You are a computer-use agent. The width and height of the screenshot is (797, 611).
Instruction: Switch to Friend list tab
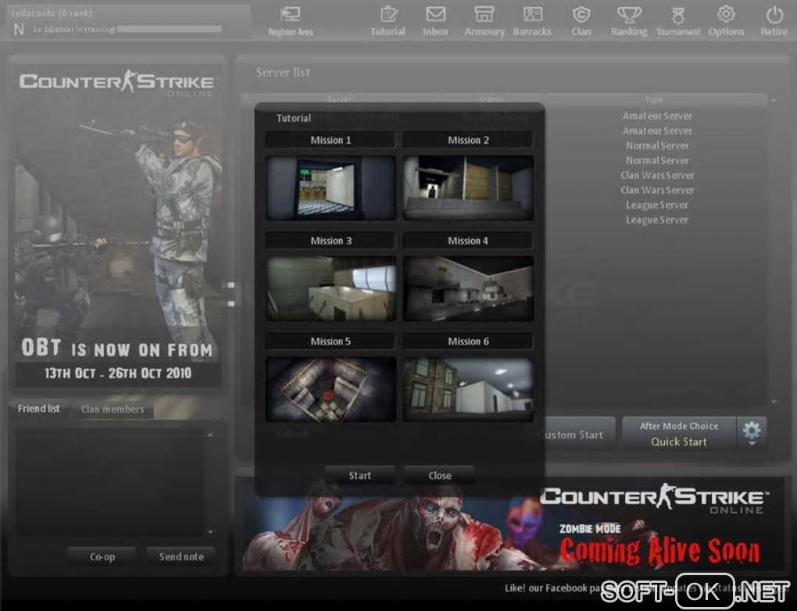(38, 409)
